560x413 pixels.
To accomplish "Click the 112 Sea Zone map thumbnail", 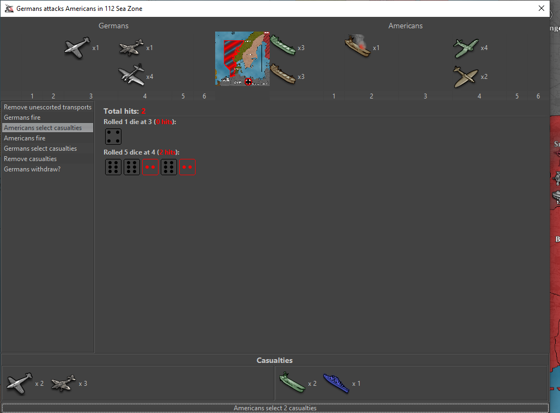I will pyautogui.click(x=242, y=59).
